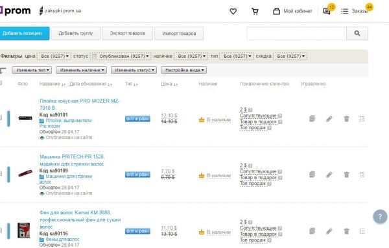Open тип filter Все (9257) dropdown
Image resolution: width=389 pixels, height=248 pixels.
(x=237, y=56)
